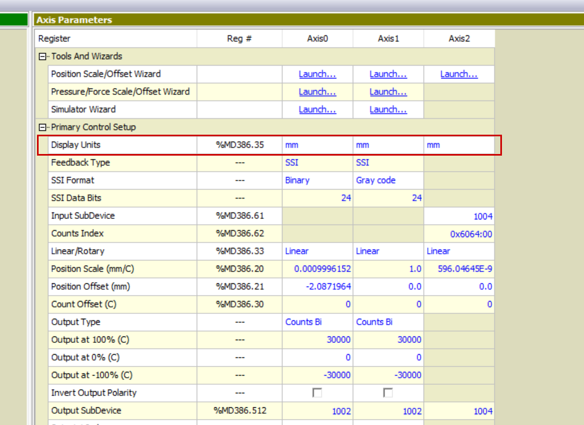Edit Input SubDevice value 1004 for Axis2
The height and width of the screenshot is (425, 584).
(459, 216)
